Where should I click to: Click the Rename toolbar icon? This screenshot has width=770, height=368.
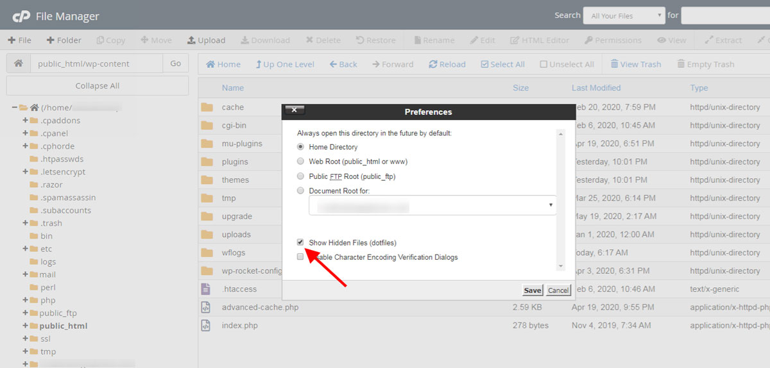tap(418, 40)
